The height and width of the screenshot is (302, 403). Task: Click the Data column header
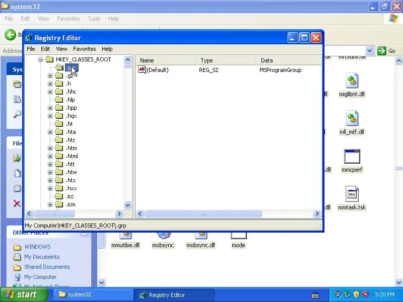pos(289,60)
